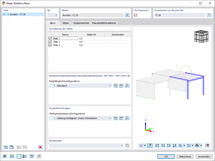The image size is (215, 161).
Task: Click the display settings monitor icon
Action: tap(32, 156)
